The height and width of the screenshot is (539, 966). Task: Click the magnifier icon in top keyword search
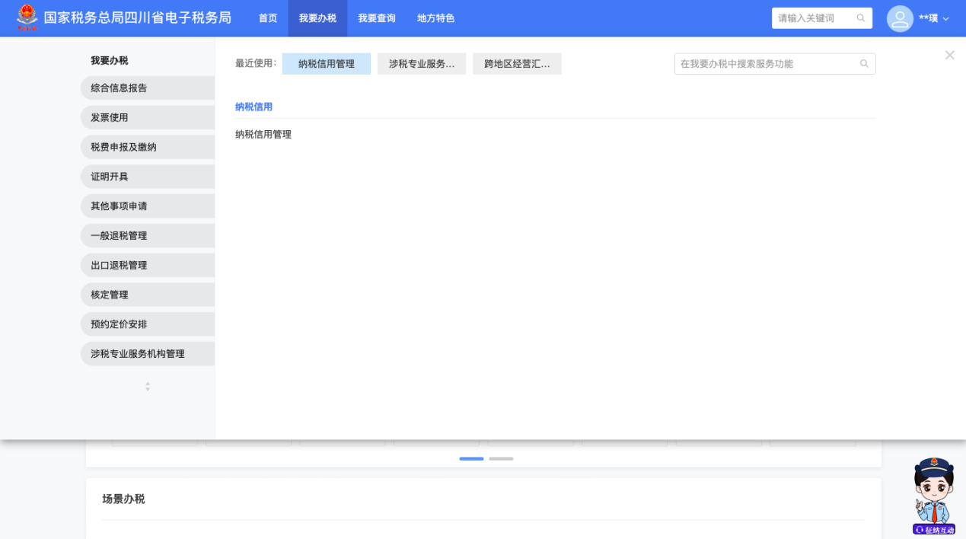[x=861, y=18]
